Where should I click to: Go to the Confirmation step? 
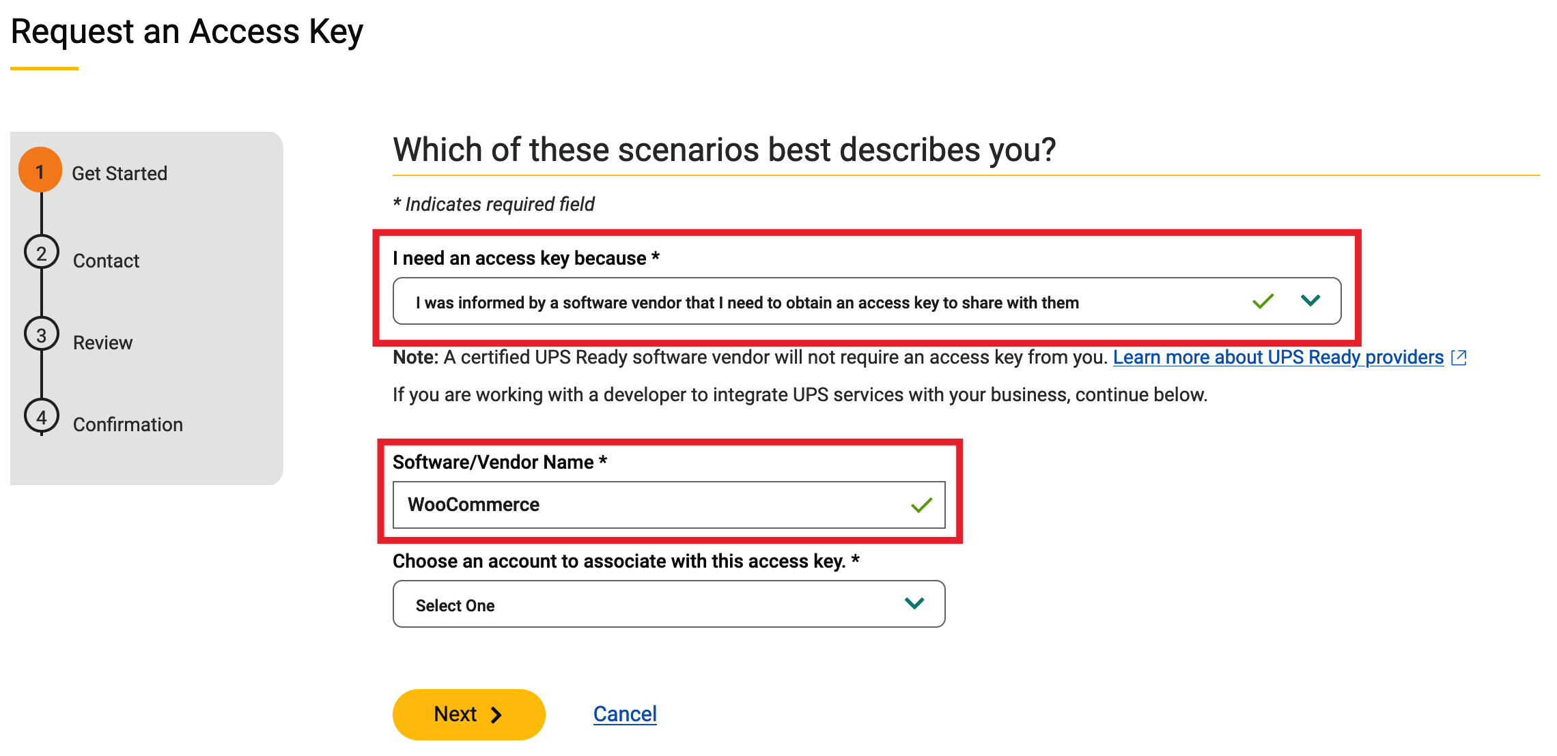click(x=127, y=424)
